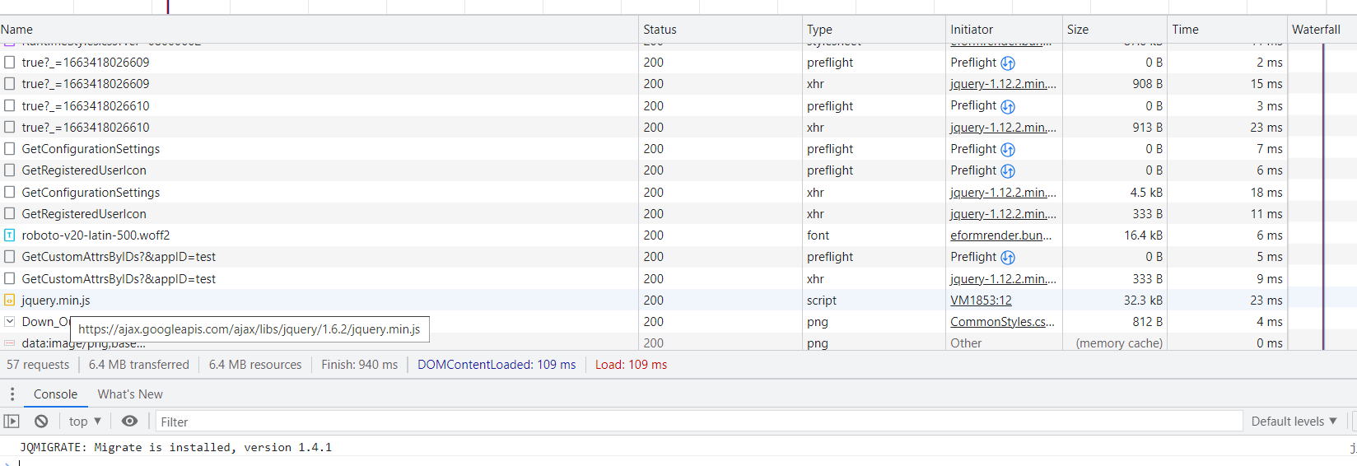The height and width of the screenshot is (466, 1357).
Task: Toggle the live expression eye icon
Action: 129,422
